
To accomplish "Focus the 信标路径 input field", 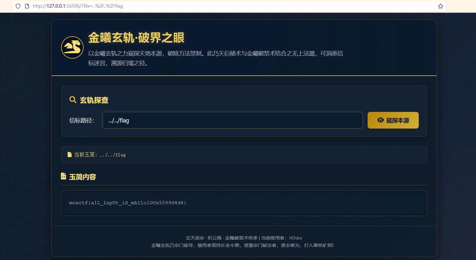I will click(x=232, y=120).
